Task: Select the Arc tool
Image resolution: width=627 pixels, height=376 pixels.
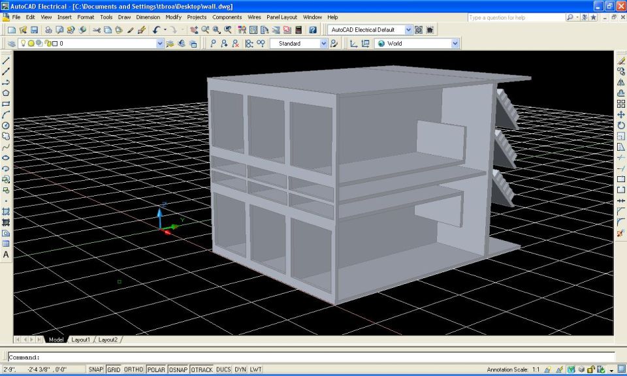Action: pos(6,115)
